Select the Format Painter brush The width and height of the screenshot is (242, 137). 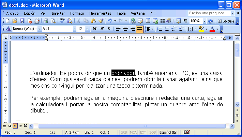101,21
